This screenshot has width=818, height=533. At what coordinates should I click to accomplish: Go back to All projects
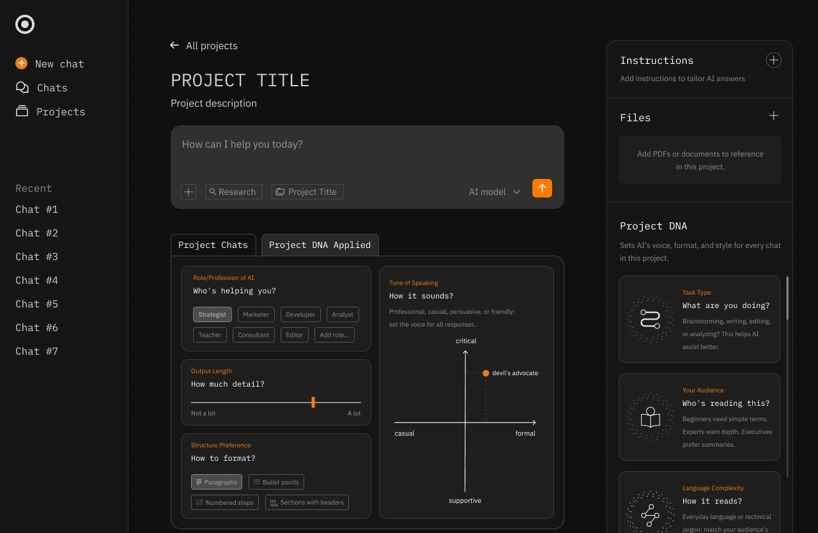click(204, 46)
